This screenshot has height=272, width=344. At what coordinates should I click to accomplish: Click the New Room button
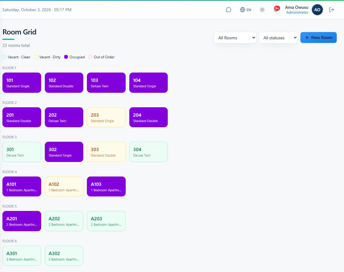click(x=318, y=37)
